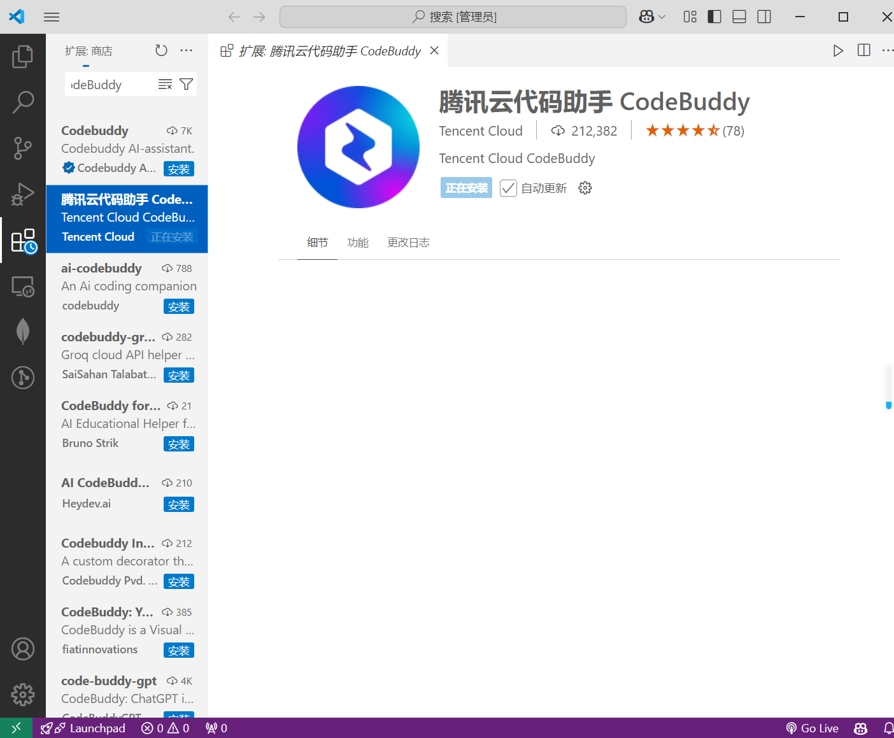Start Go Live server from status bar
The width and height of the screenshot is (894, 738).
coord(812,728)
